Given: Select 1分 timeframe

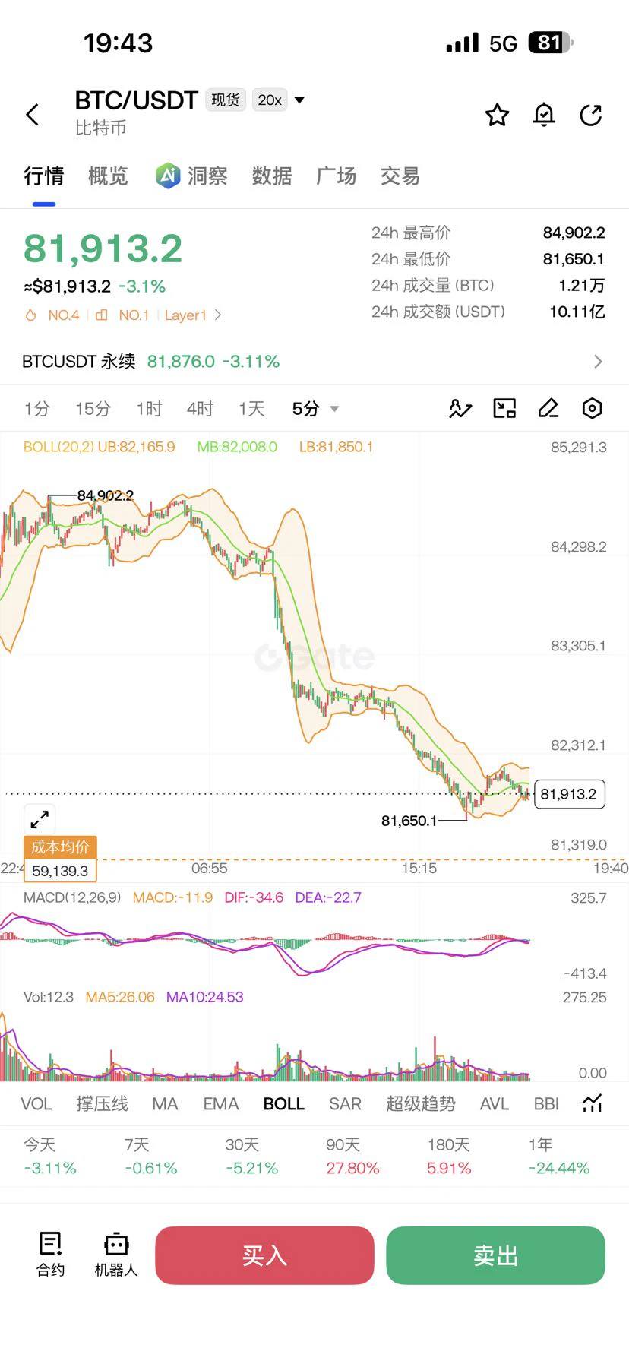Looking at the screenshot, I should point(36,409).
